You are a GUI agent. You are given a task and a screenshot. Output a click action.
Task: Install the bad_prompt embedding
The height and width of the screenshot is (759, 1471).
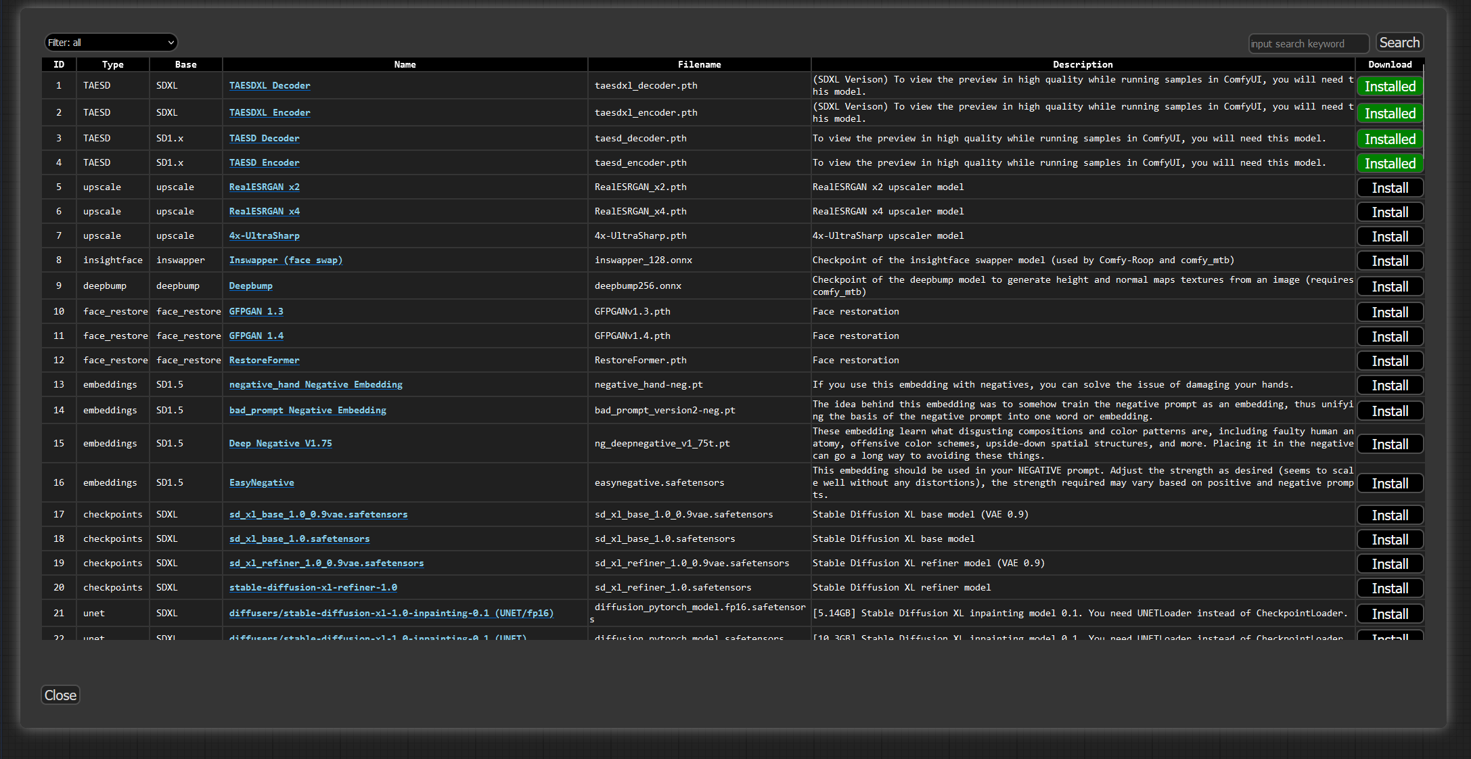[x=1390, y=411]
